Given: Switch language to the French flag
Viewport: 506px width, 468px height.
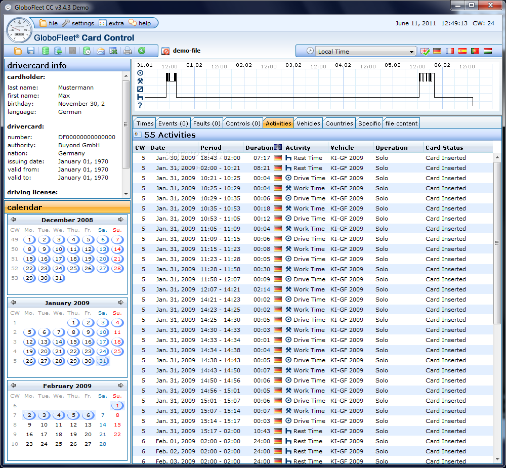Looking at the screenshot, I should [x=449, y=51].
